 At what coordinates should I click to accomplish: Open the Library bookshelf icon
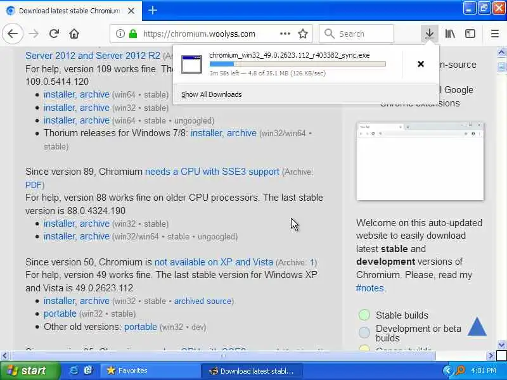[450, 34]
